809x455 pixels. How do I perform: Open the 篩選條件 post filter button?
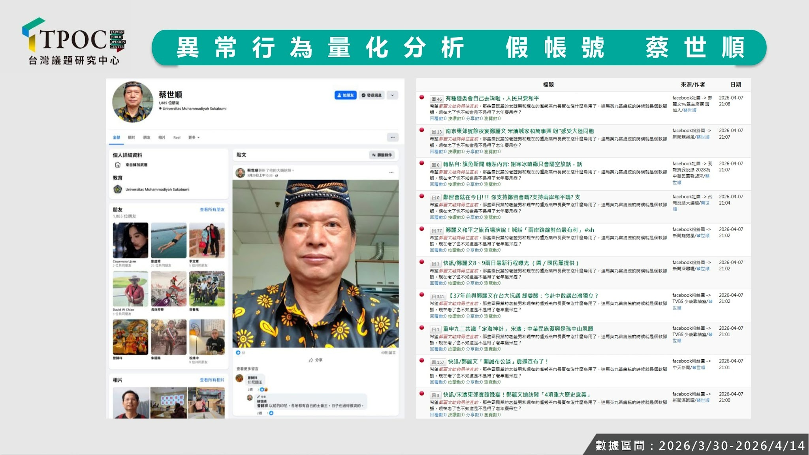click(x=382, y=155)
